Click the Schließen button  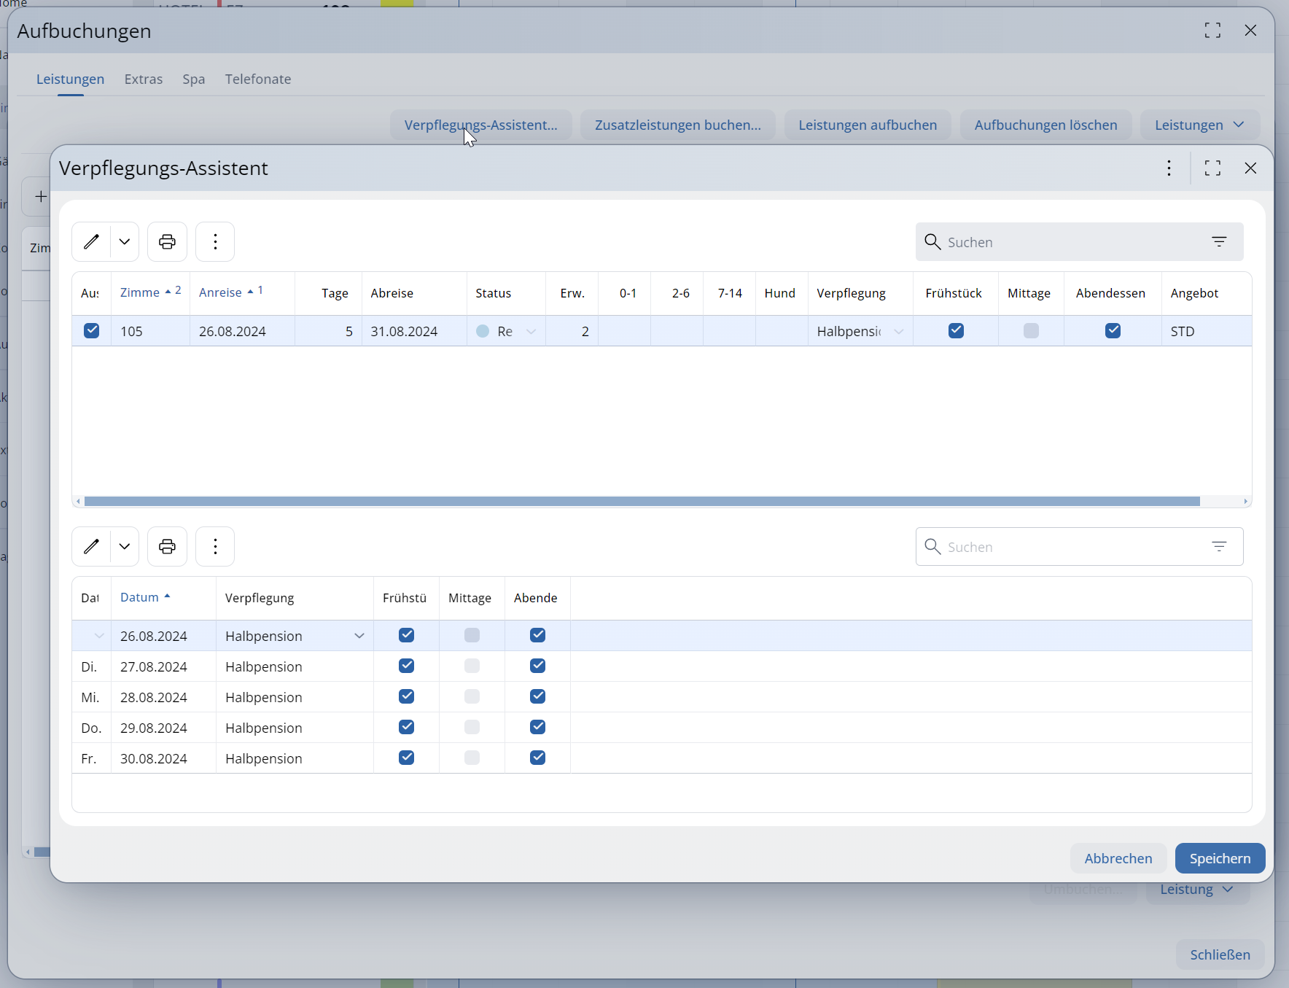point(1220,954)
